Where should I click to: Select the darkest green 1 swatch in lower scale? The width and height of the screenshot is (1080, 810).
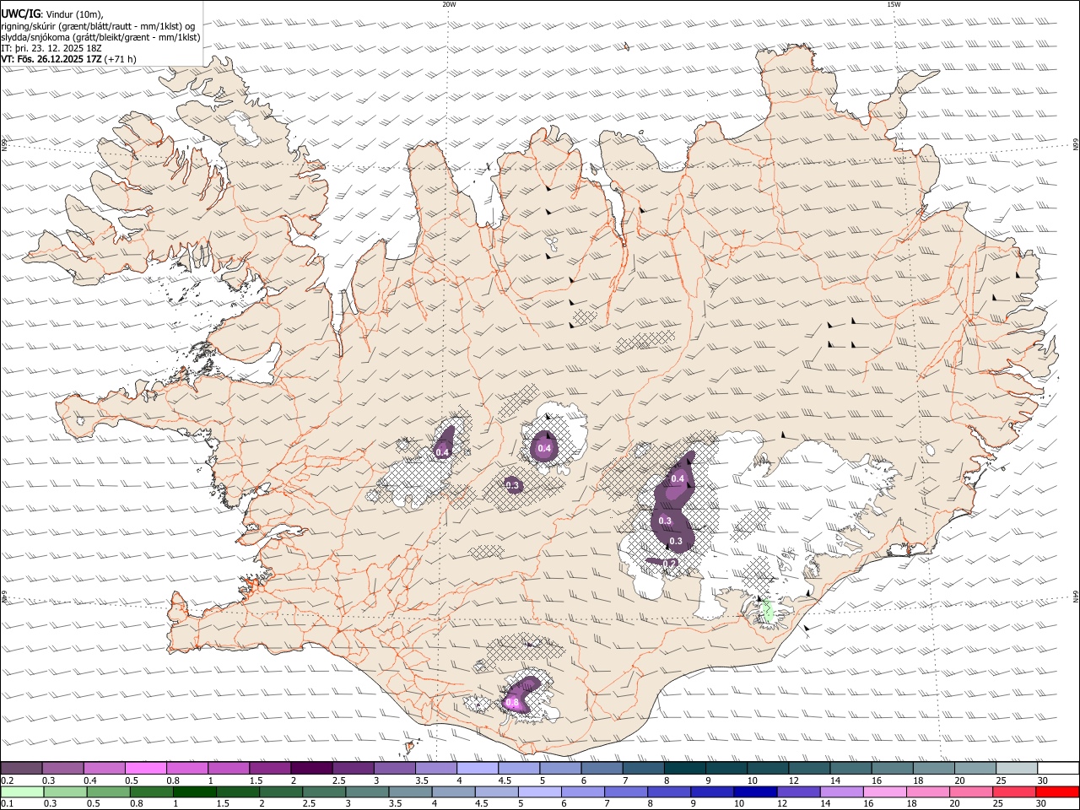tap(194, 791)
